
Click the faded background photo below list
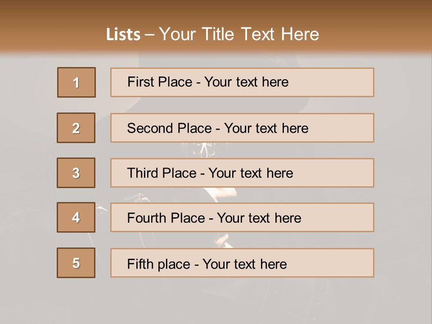[x=216, y=300]
